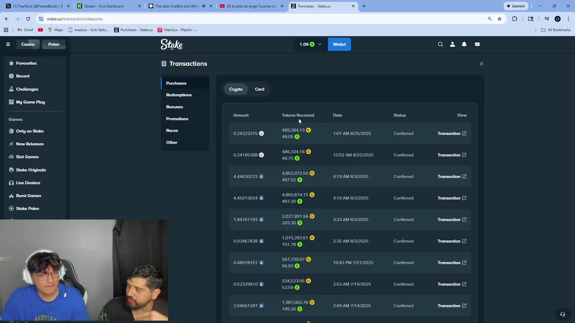Screen dimensions: 575x323
Task: View Transaction for 3:33 AM 8/3/2025
Action: coord(452,219)
